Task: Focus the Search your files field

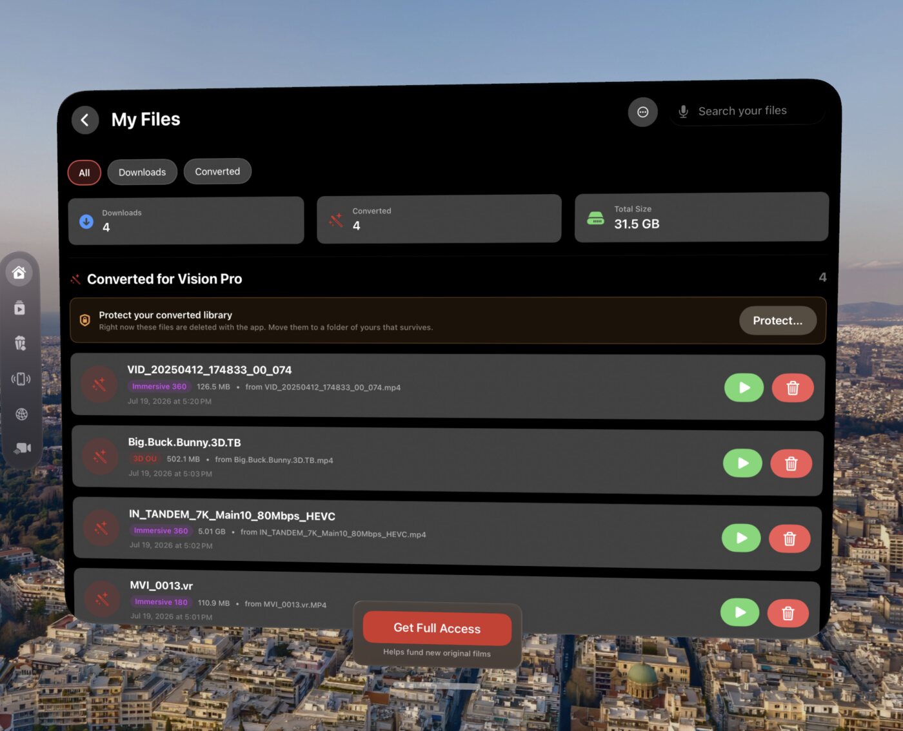Action: pyautogui.click(x=747, y=111)
